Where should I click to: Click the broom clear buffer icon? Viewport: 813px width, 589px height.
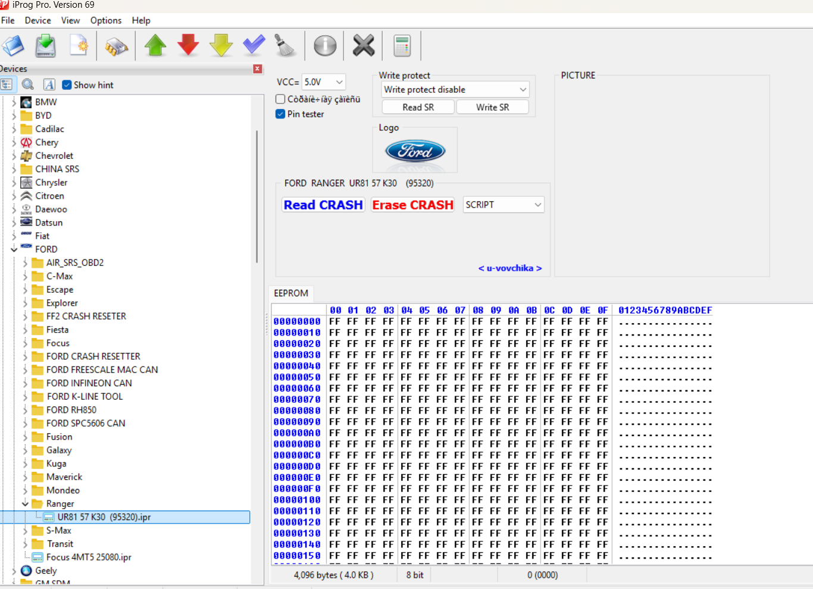(x=285, y=45)
